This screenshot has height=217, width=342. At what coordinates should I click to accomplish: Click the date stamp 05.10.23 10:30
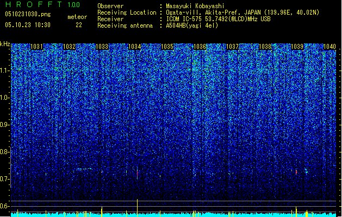tap(28, 25)
